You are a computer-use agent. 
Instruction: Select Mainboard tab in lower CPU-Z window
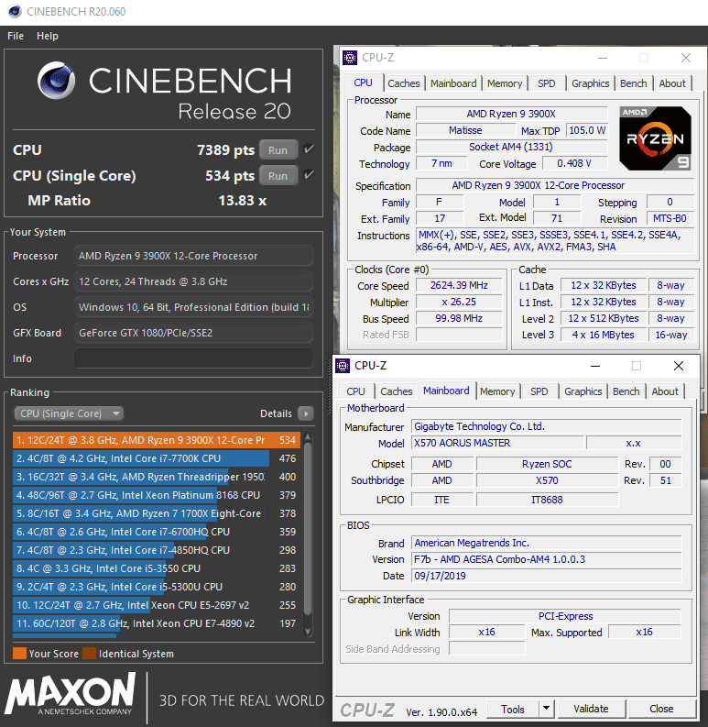tap(446, 391)
